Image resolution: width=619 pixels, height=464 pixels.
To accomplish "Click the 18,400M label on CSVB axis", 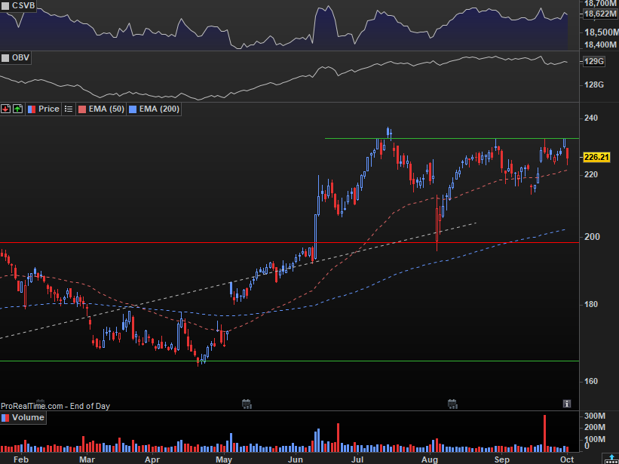I will point(600,45).
